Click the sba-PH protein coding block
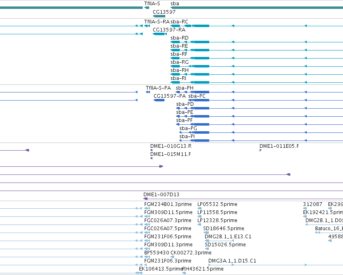The width and height of the screenshot is (343, 275). pyautogui.click(x=201, y=92)
